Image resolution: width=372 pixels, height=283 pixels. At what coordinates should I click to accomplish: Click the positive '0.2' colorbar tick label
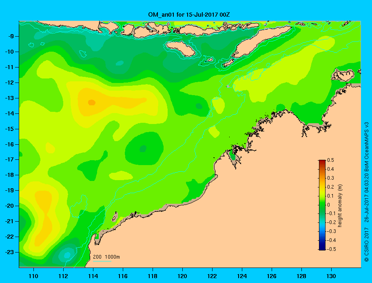coord(330,187)
